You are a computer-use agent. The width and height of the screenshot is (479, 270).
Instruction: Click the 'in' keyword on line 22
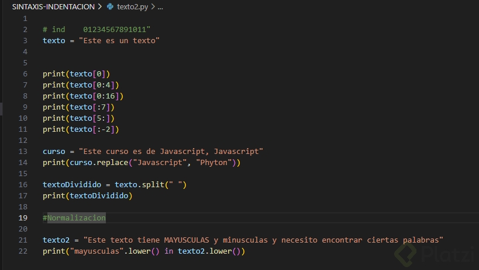(168, 251)
